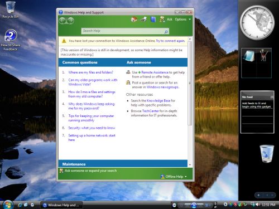Click 'Try to connect again' link

click(x=170, y=41)
